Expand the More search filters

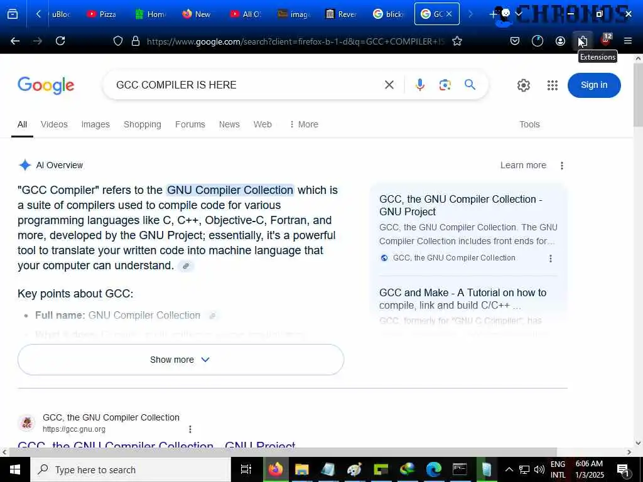[x=304, y=124]
